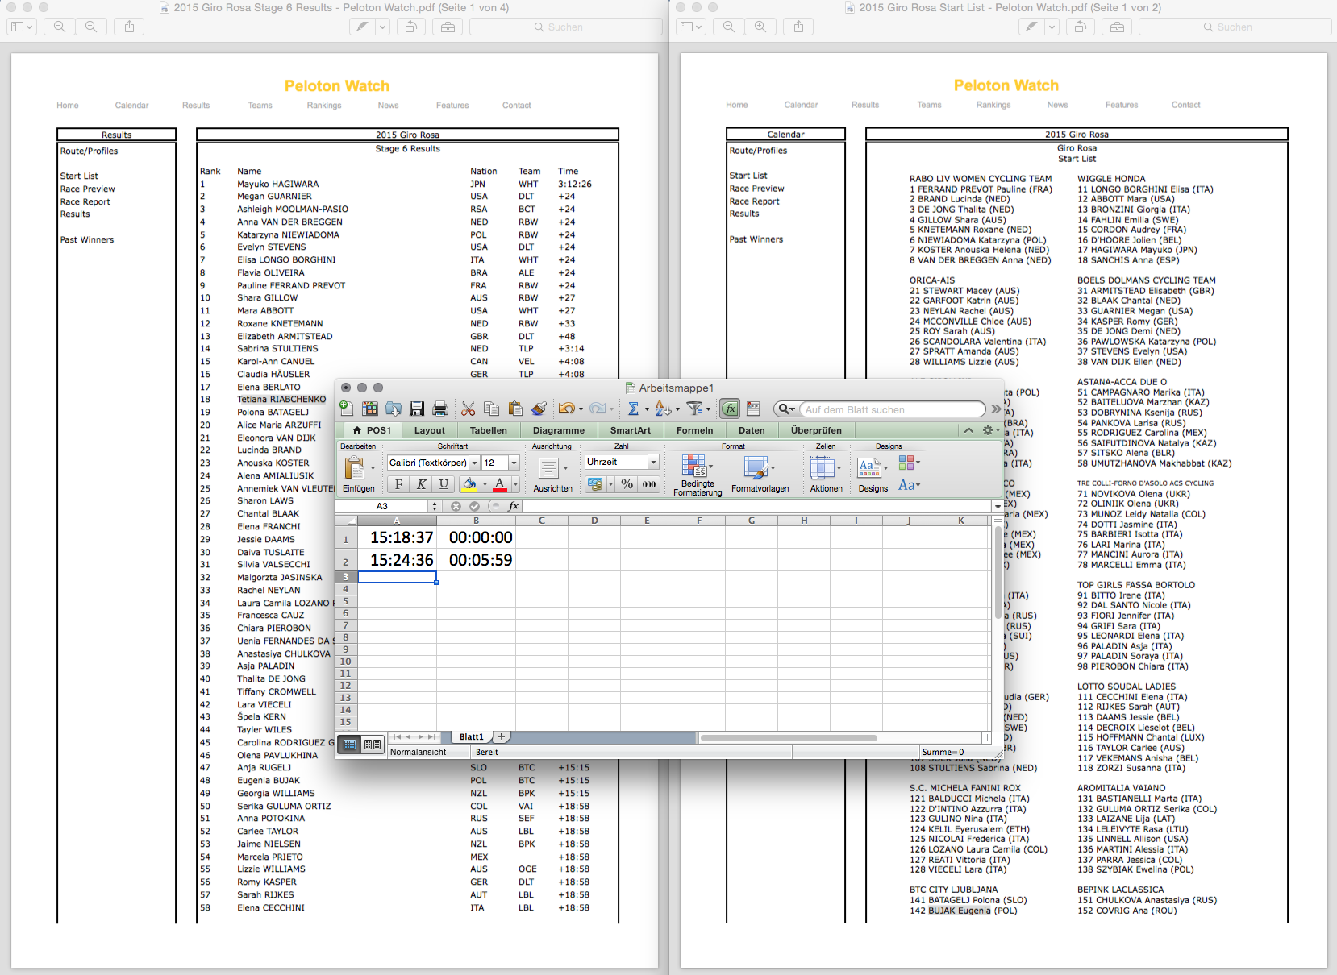
Task: Open the Uhrzeit number format dropdown
Action: point(653,462)
